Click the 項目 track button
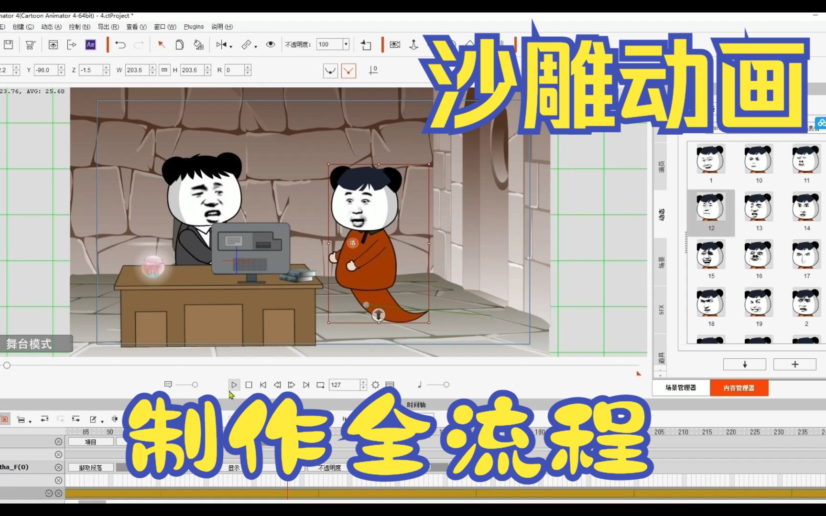 [x=91, y=442]
